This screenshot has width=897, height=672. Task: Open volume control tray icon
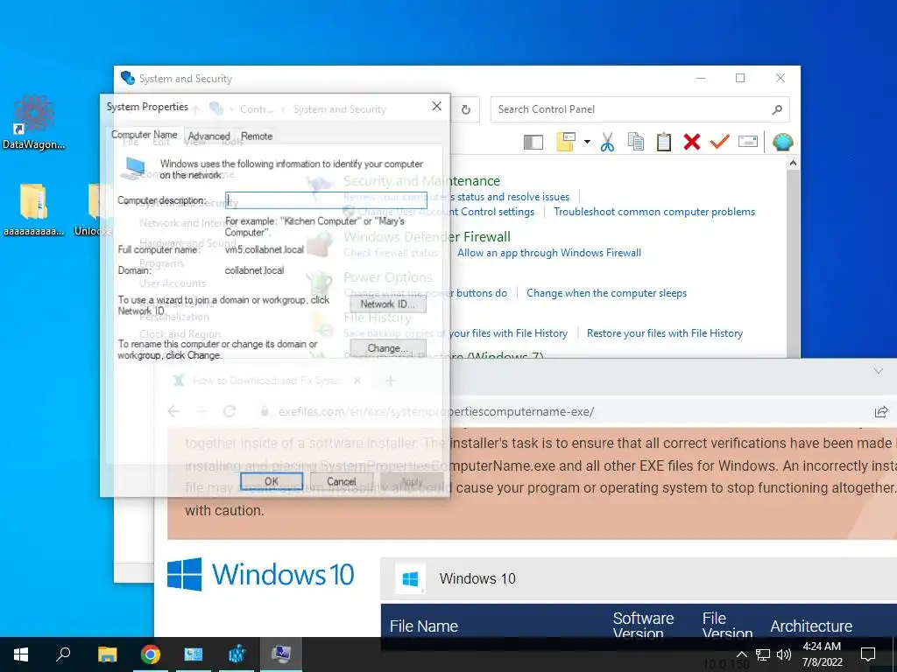pos(784,654)
